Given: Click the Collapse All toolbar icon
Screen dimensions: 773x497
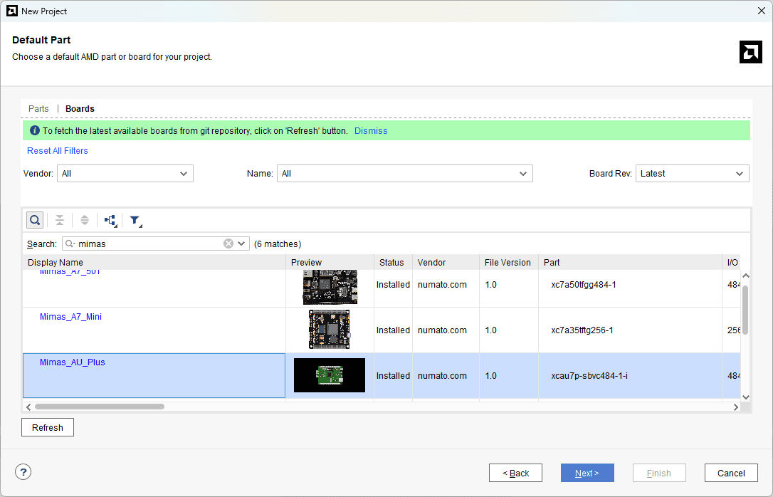Looking at the screenshot, I should [x=60, y=220].
